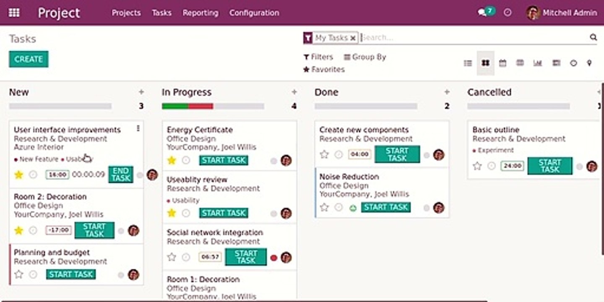Remove the My Tasks filter facet
Viewport: 604px width, 302px height.
click(x=353, y=38)
